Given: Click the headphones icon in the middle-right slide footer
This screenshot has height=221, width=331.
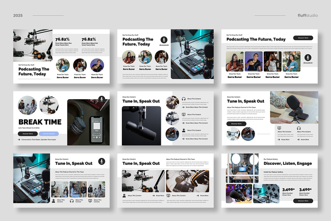Looking at the screenshot, I should (x=299, y=128).
